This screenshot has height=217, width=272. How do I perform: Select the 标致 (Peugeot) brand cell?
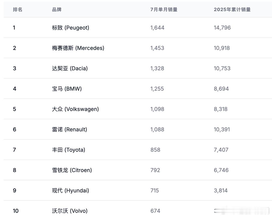click(x=71, y=28)
